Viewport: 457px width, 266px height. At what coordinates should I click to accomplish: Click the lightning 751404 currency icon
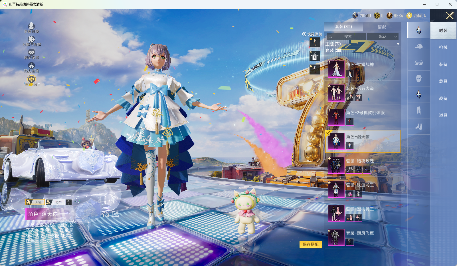(409, 15)
